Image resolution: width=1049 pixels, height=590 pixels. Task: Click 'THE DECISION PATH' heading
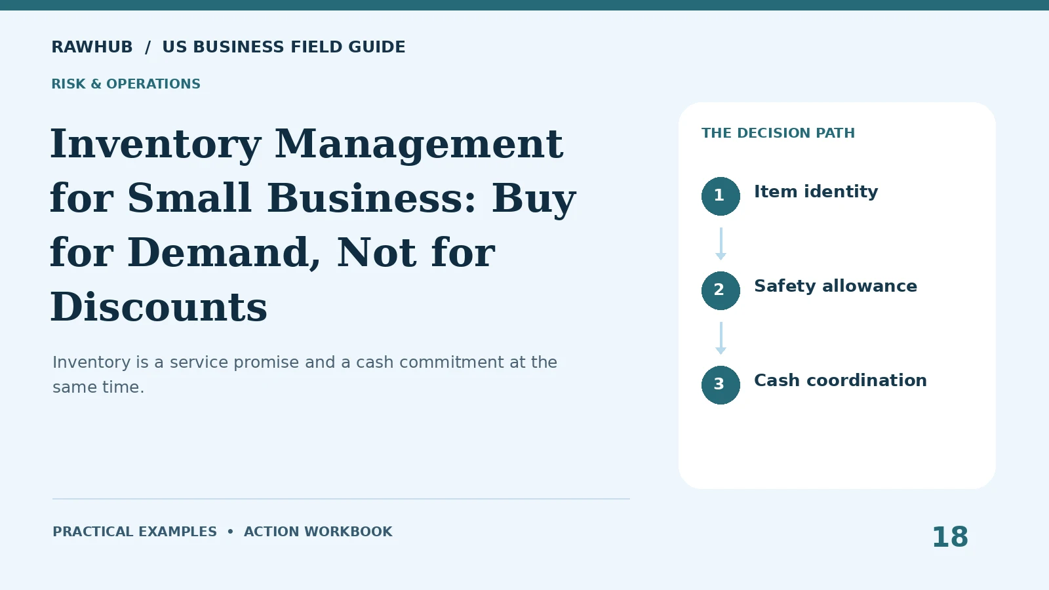pyautogui.click(x=778, y=133)
